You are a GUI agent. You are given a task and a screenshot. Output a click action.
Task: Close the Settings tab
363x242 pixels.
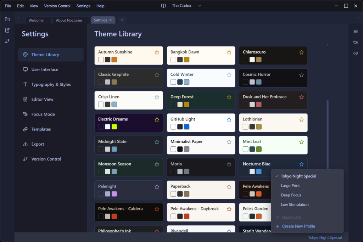(111, 20)
